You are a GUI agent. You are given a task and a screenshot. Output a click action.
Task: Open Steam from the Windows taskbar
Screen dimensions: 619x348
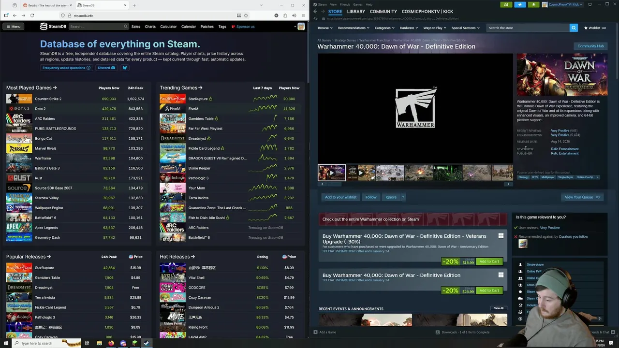[x=146, y=343]
